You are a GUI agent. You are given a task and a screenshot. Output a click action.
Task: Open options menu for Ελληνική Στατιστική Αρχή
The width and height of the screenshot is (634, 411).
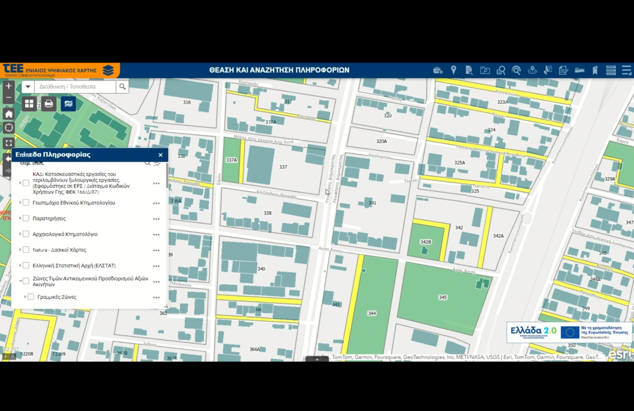[x=157, y=266]
